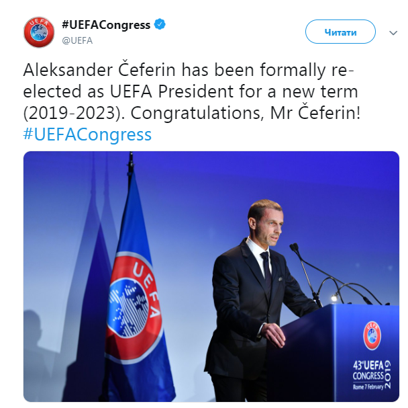Click the UEFA profile avatar
The image size is (408, 408).
[38, 32]
